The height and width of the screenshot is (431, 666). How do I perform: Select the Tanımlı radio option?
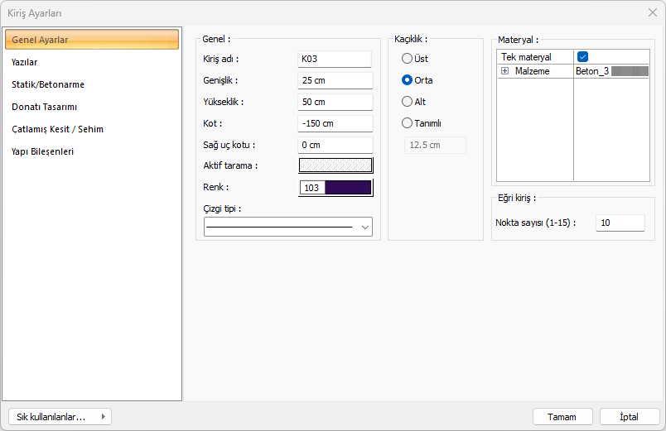[407, 123]
